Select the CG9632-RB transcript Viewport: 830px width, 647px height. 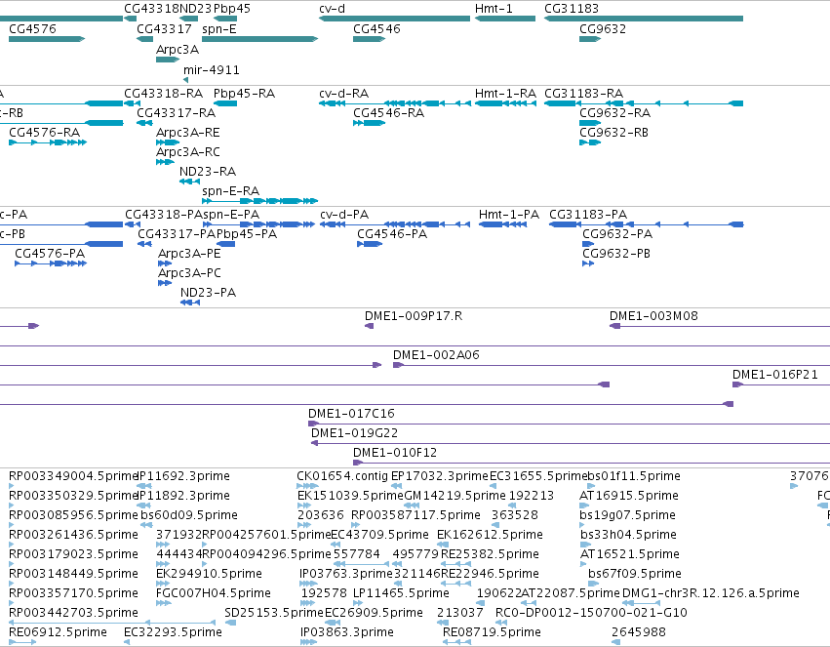[x=590, y=142]
